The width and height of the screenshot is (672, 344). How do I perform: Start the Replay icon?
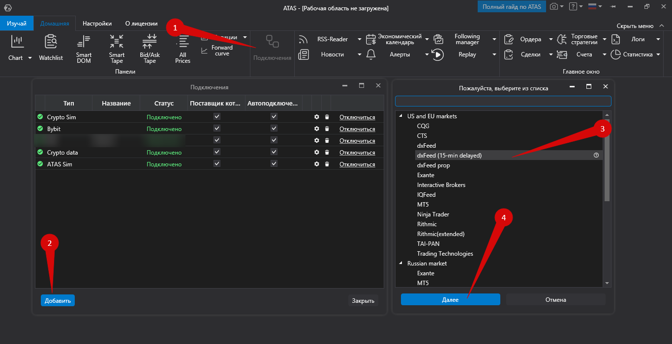point(438,54)
